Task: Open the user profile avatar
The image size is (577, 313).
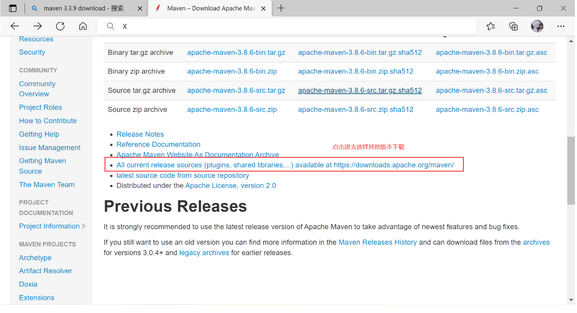Action: coord(537,26)
